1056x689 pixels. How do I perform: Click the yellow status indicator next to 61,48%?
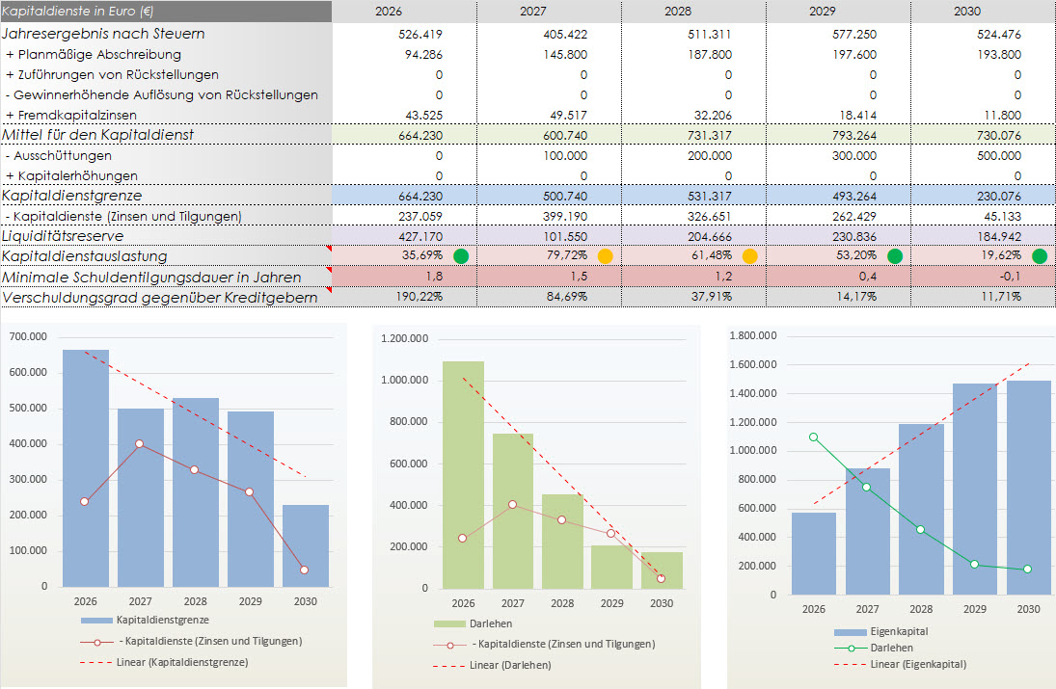(x=749, y=256)
